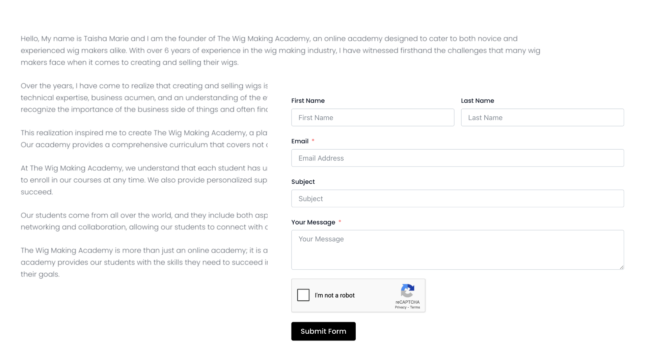Screen dimensions: 648x364
Task: Click into the Last Name field
Action: pos(542,118)
